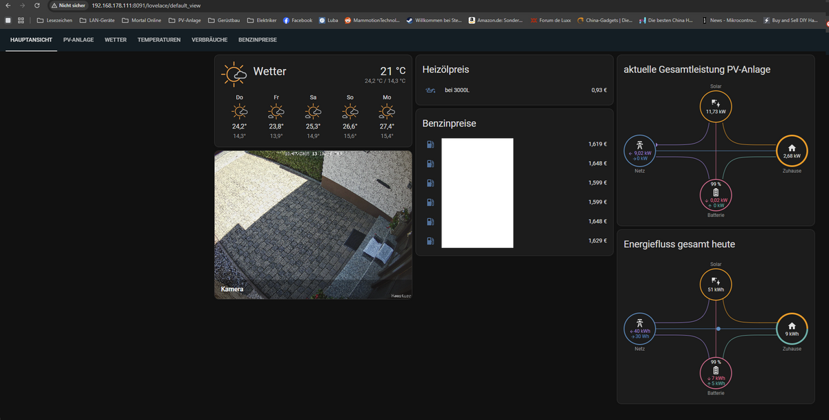Select the Montag (Mo) forecast weather icon

[387, 111]
